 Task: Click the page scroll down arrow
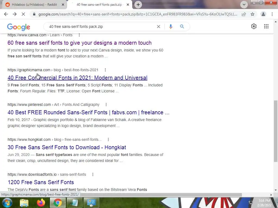point(276,190)
